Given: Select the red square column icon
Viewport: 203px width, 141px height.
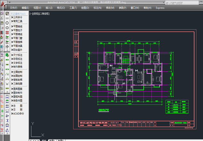Looking at the screenshot, I should 7,32.
